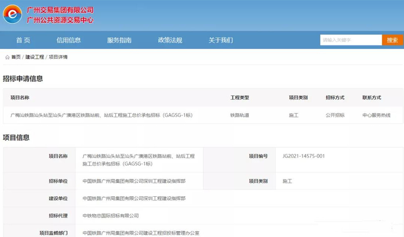Open the 首页 navigation menu item

(23, 40)
